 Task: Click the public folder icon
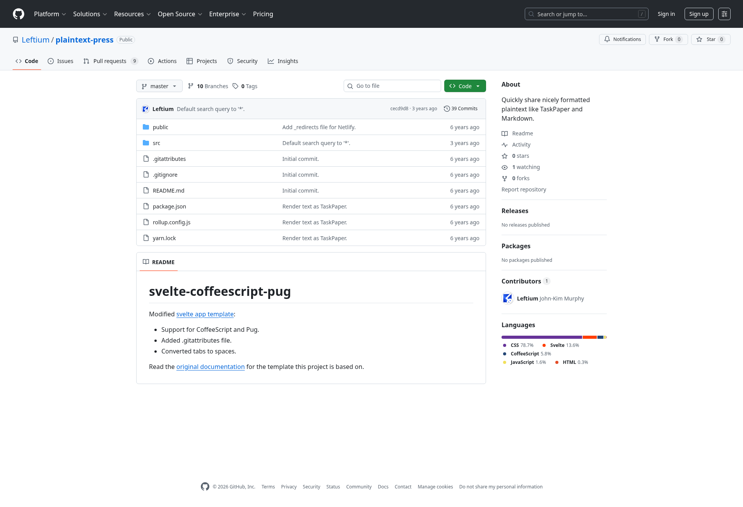click(x=146, y=127)
